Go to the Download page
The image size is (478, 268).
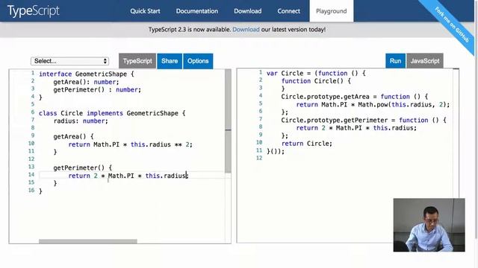247,11
